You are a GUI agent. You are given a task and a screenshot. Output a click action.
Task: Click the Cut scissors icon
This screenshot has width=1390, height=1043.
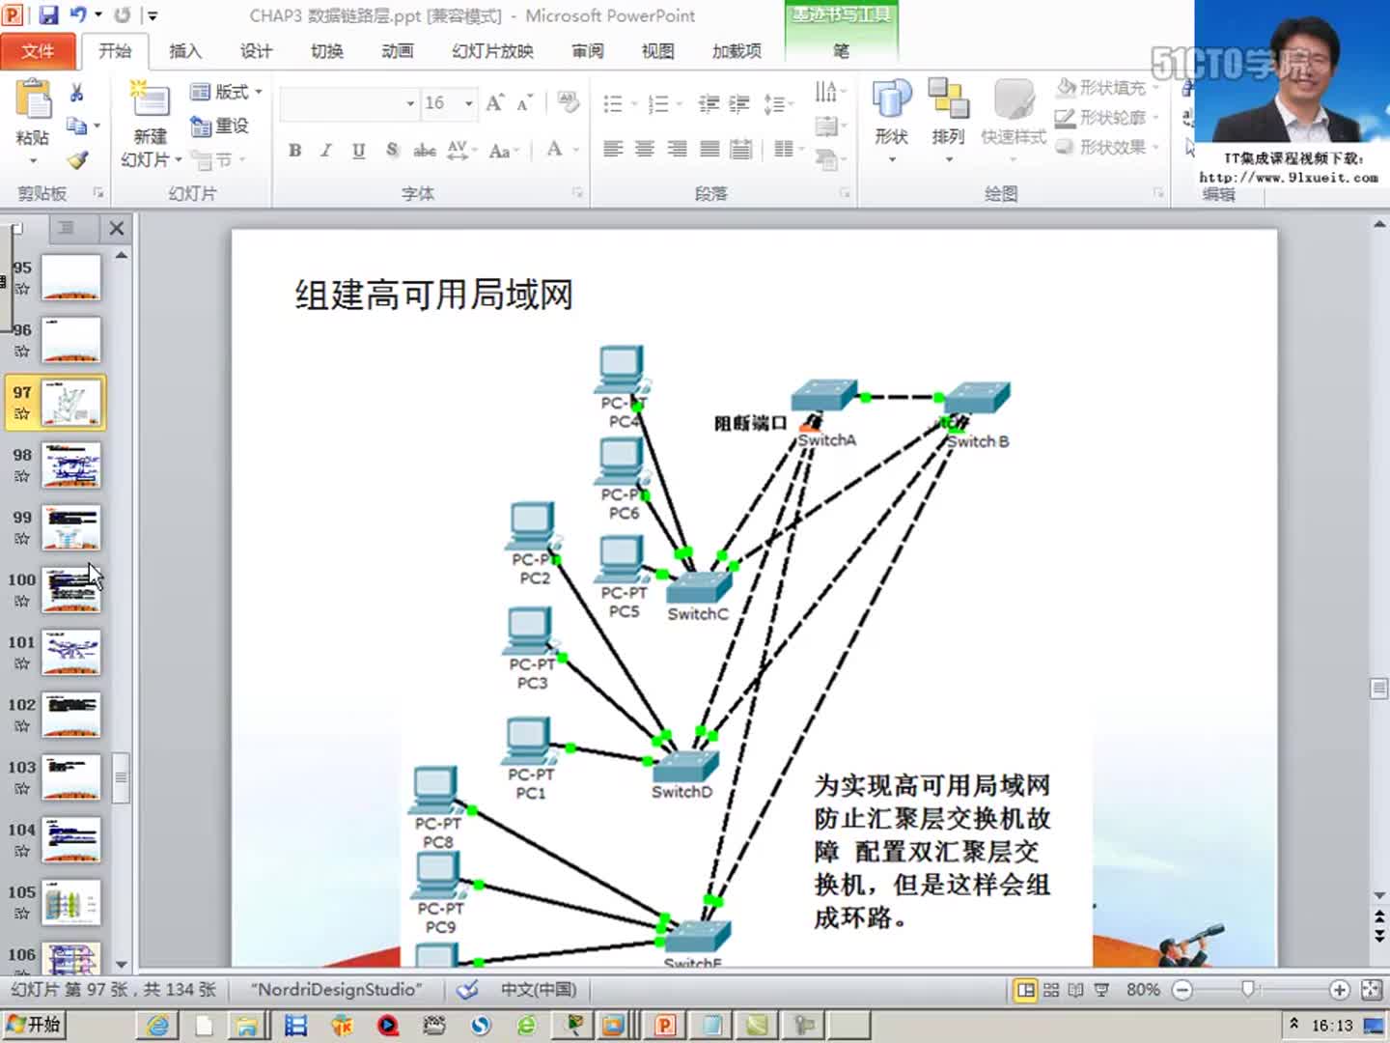[x=77, y=93]
